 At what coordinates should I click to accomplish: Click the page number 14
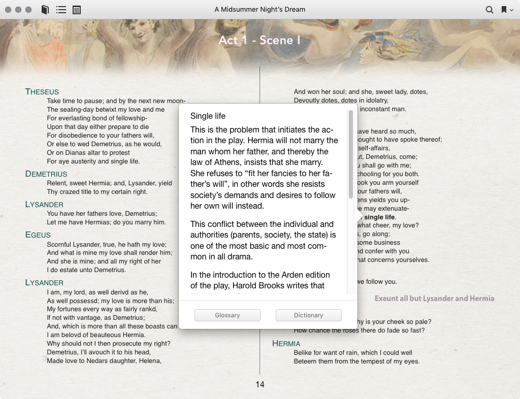click(260, 384)
